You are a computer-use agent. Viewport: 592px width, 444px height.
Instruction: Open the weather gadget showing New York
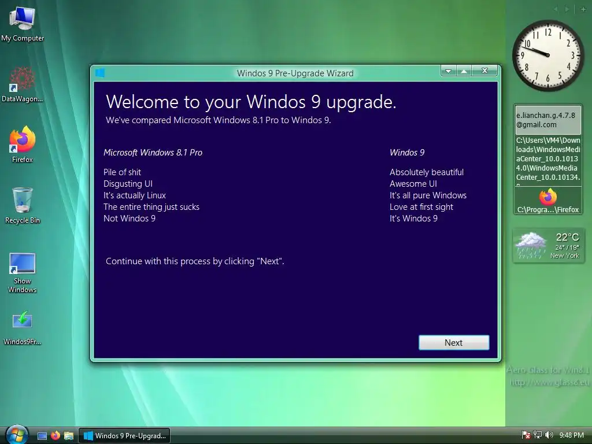pyautogui.click(x=549, y=246)
